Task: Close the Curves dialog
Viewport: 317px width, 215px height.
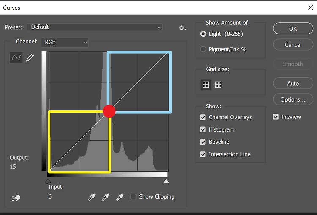Action: coord(310,8)
